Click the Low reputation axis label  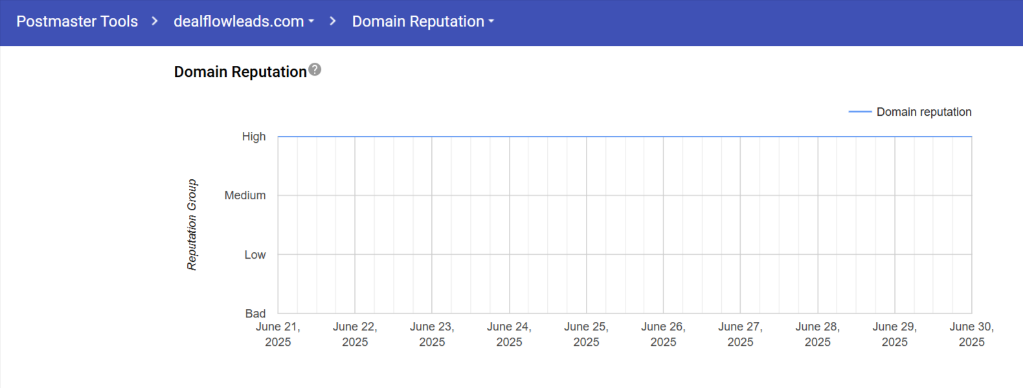(x=254, y=255)
